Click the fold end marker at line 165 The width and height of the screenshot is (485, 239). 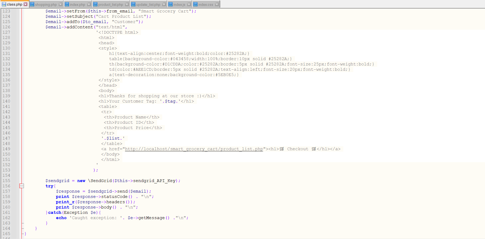23,234
